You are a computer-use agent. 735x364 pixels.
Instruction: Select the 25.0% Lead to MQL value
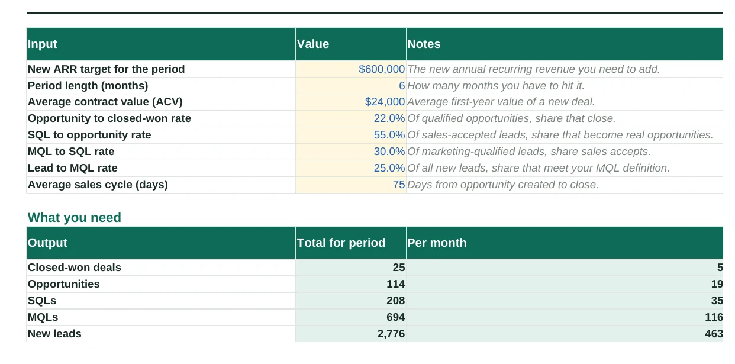351,168
